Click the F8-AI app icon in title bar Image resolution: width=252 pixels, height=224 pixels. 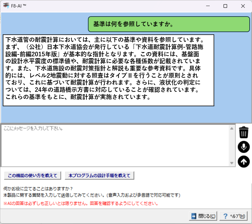pyautogui.click(x=6, y=6)
